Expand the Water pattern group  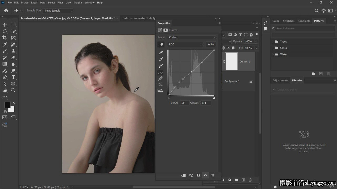(273, 55)
